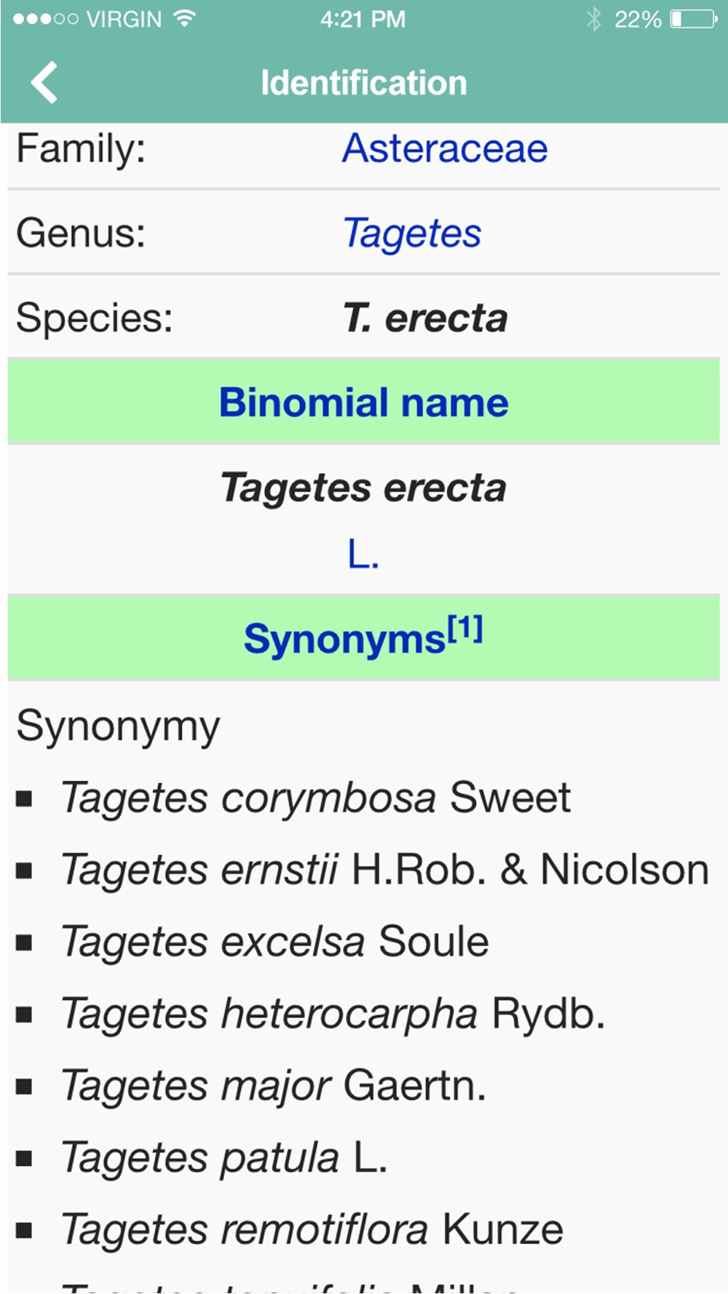
Task: Tap the Identification title
Action: 363,83
